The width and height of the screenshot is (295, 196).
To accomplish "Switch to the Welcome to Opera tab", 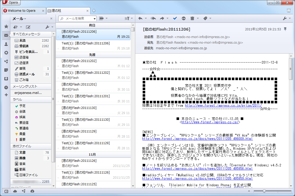I will pyautogui.click(x=22, y=11).
